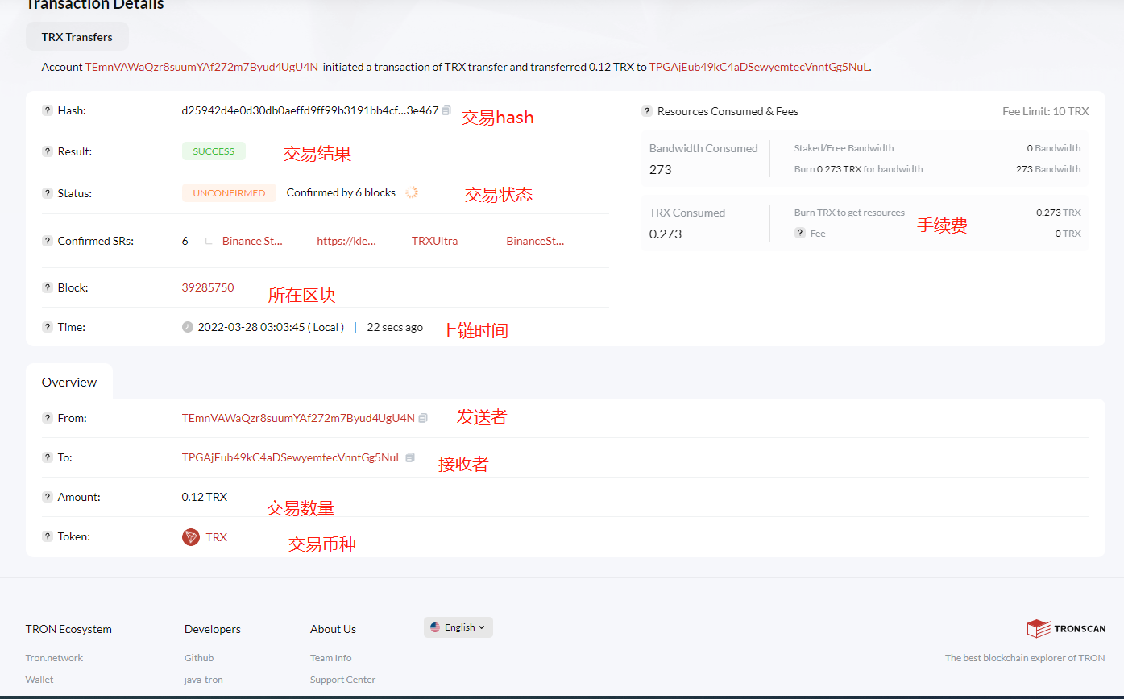The height and width of the screenshot is (699, 1124).
Task: Click the help icon beside Fee
Action: tap(800, 233)
